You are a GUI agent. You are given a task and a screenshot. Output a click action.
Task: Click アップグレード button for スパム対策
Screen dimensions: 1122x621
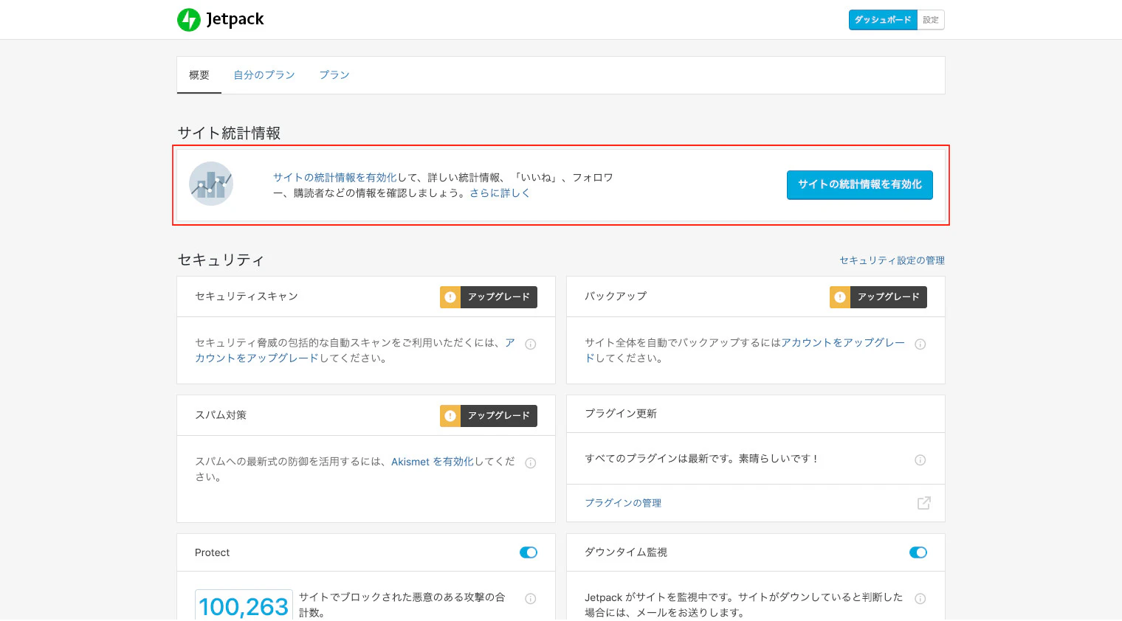pos(489,415)
